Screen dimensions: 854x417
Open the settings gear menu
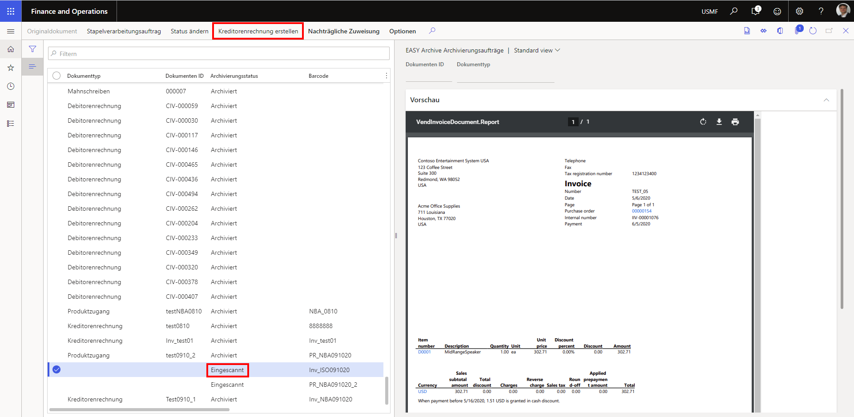(799, 12)
